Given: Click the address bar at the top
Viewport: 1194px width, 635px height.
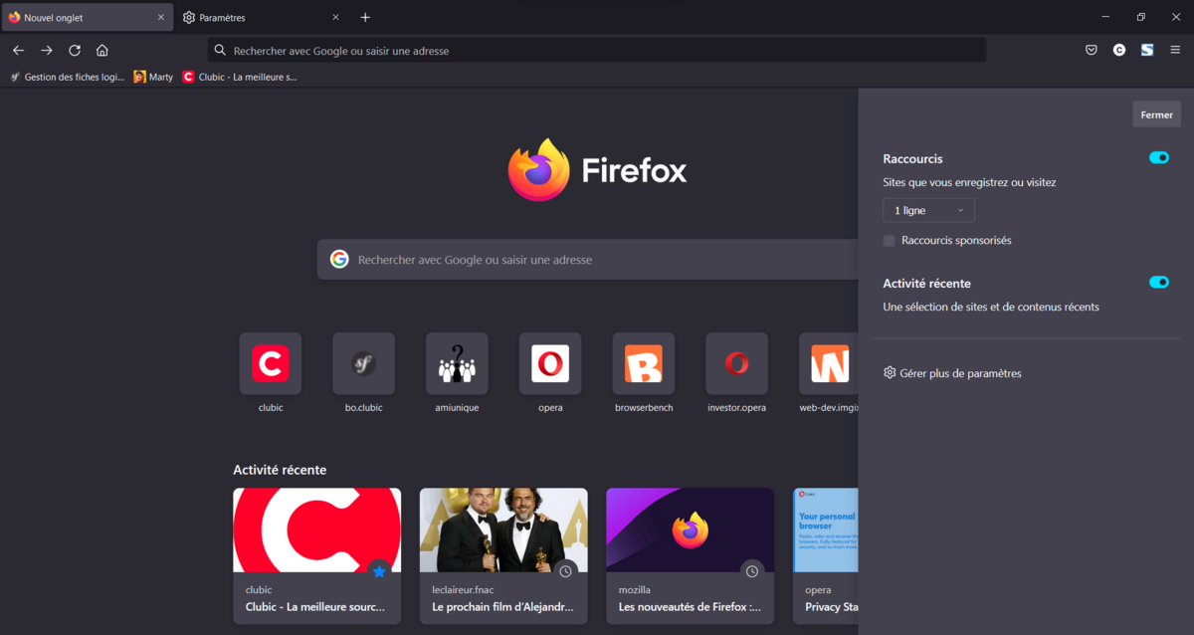Looking at the screenshot, I should click(597, 50).
